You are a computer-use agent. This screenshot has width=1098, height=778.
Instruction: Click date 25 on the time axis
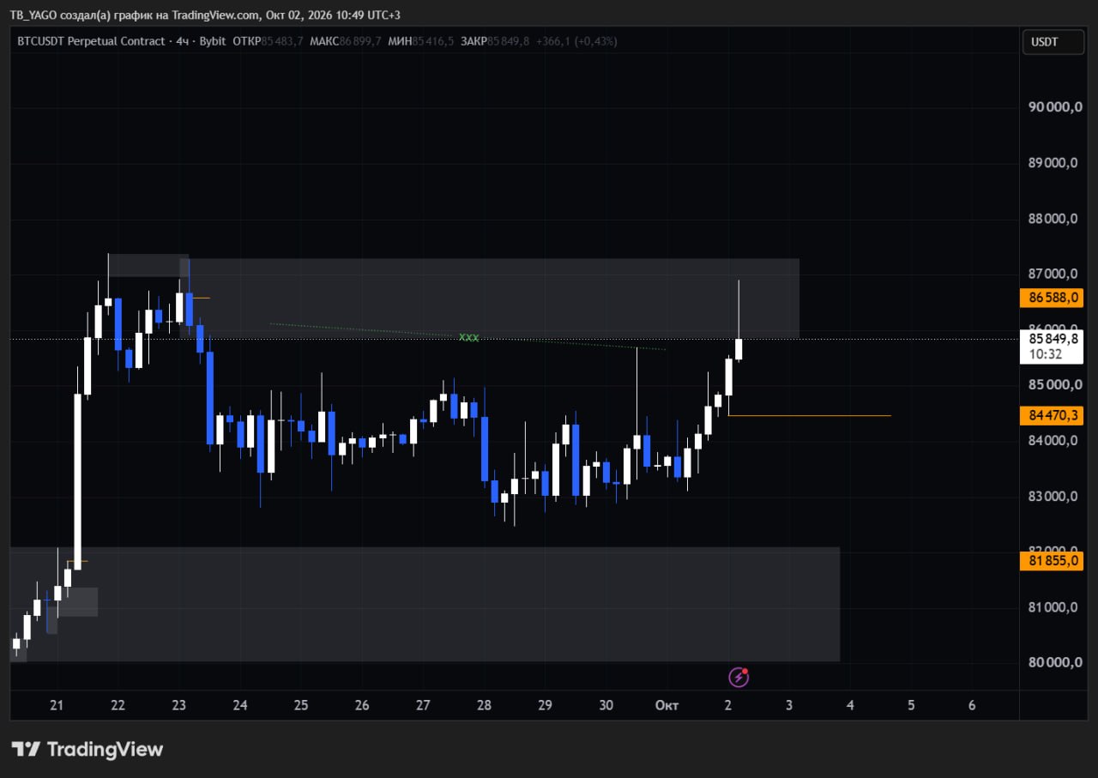301,705
